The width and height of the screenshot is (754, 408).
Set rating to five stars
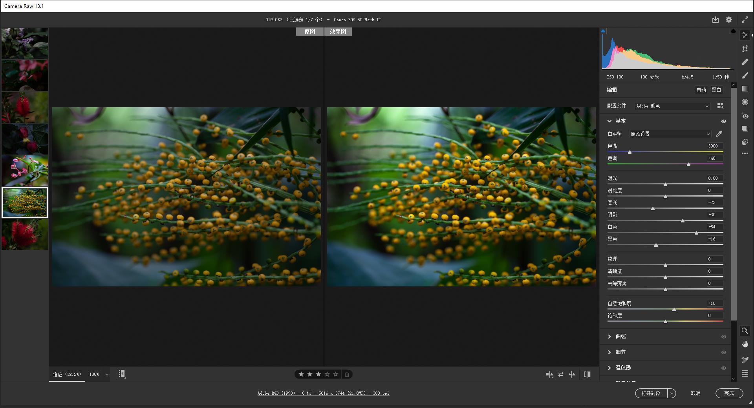[x=336, y=374]
